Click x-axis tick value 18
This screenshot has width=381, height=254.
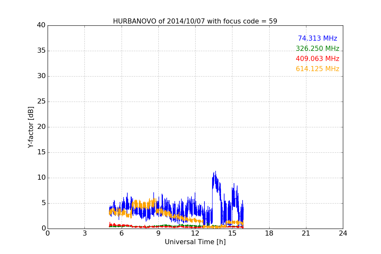click(x=269, y=233)
